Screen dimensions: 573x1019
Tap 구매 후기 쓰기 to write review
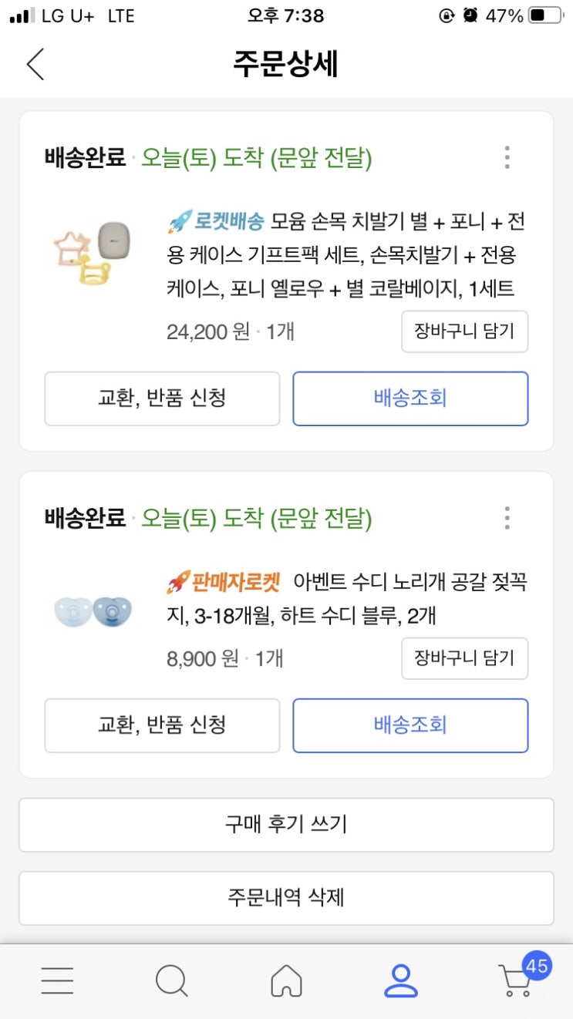coord(286,825)
